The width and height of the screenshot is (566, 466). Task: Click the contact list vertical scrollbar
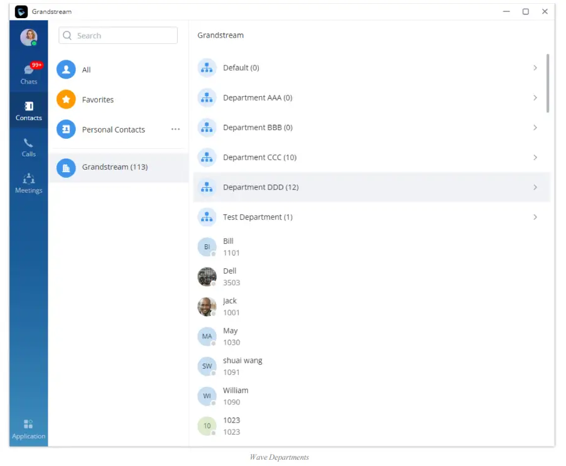tap(548, 84)
